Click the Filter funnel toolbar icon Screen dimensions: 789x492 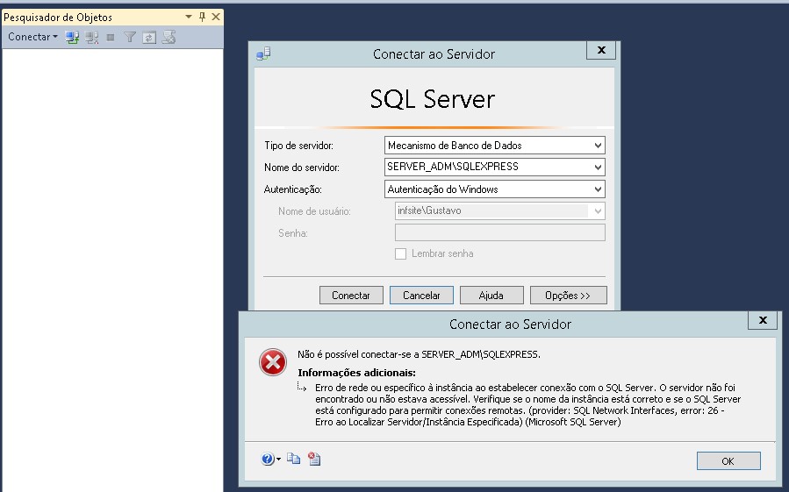[130, 37]
